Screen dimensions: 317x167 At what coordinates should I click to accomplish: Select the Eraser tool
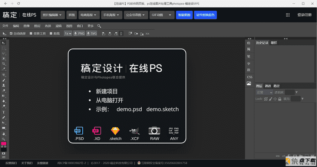(x=4, y=91)
